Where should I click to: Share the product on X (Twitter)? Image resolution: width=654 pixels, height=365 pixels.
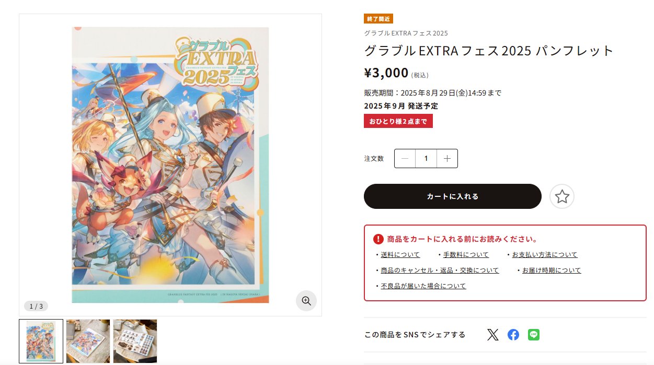pos(492,335)
